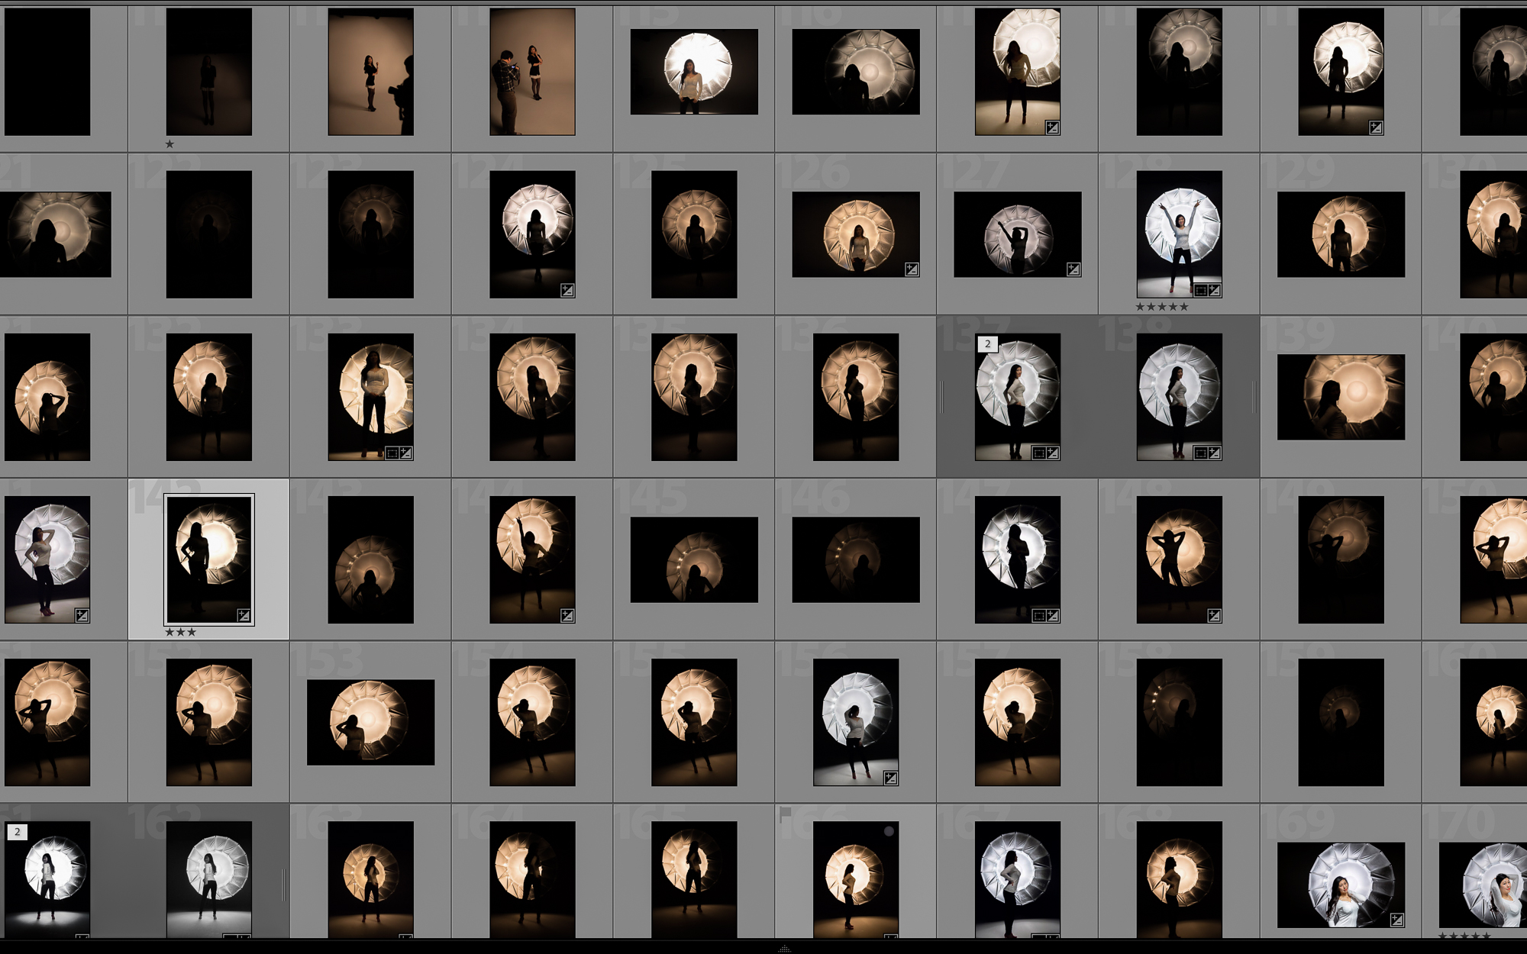Toggle the flag on photo 166

click(785, 814)
